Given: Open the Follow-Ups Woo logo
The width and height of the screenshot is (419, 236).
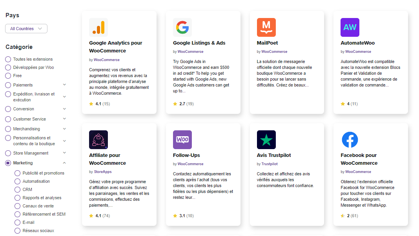Looking at the screenshot, I should coord(182,140).
